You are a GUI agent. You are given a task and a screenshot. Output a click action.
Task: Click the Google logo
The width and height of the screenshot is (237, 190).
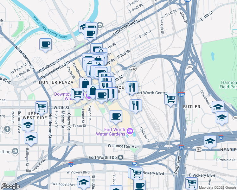[x=10, y=186]
